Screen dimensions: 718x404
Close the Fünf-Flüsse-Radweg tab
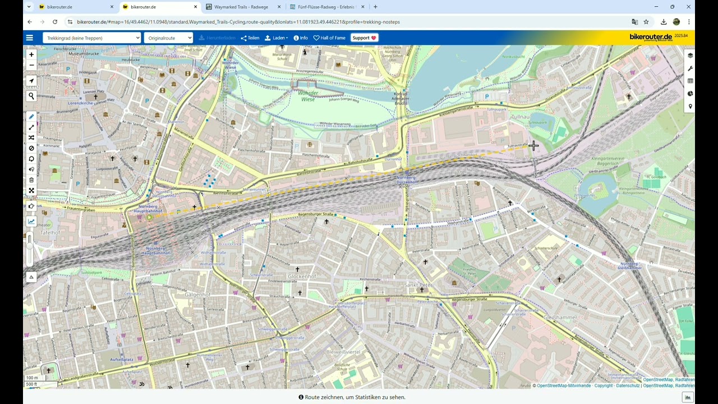coord(363,7)
